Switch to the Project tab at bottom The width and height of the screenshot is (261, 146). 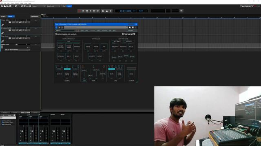tap(5, 113)
